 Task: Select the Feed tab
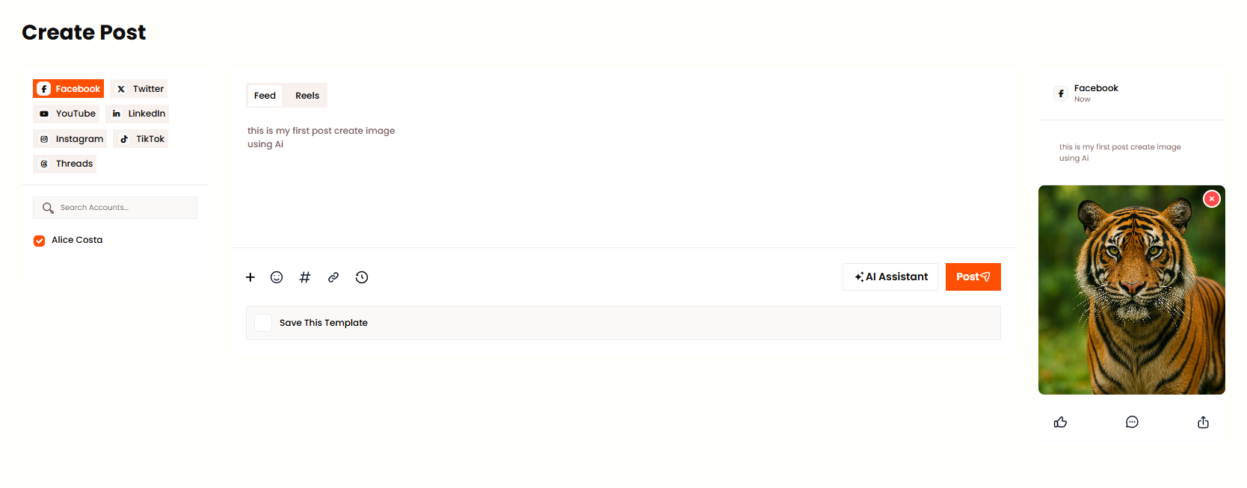(x=265, y=96)
